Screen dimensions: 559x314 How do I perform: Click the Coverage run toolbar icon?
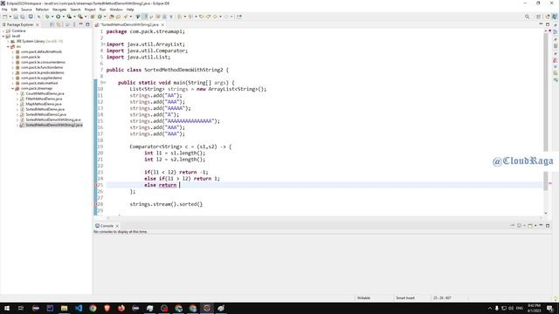coord(69,17)
